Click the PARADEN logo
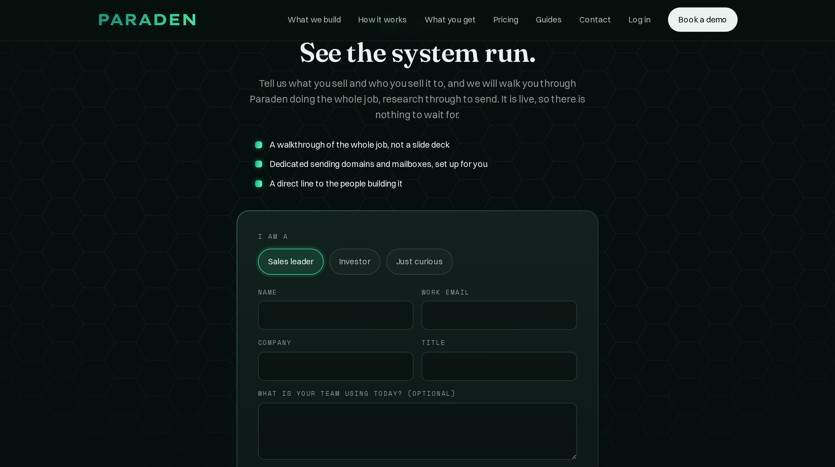Screen dimensions: 835x467 coord(147,20)
